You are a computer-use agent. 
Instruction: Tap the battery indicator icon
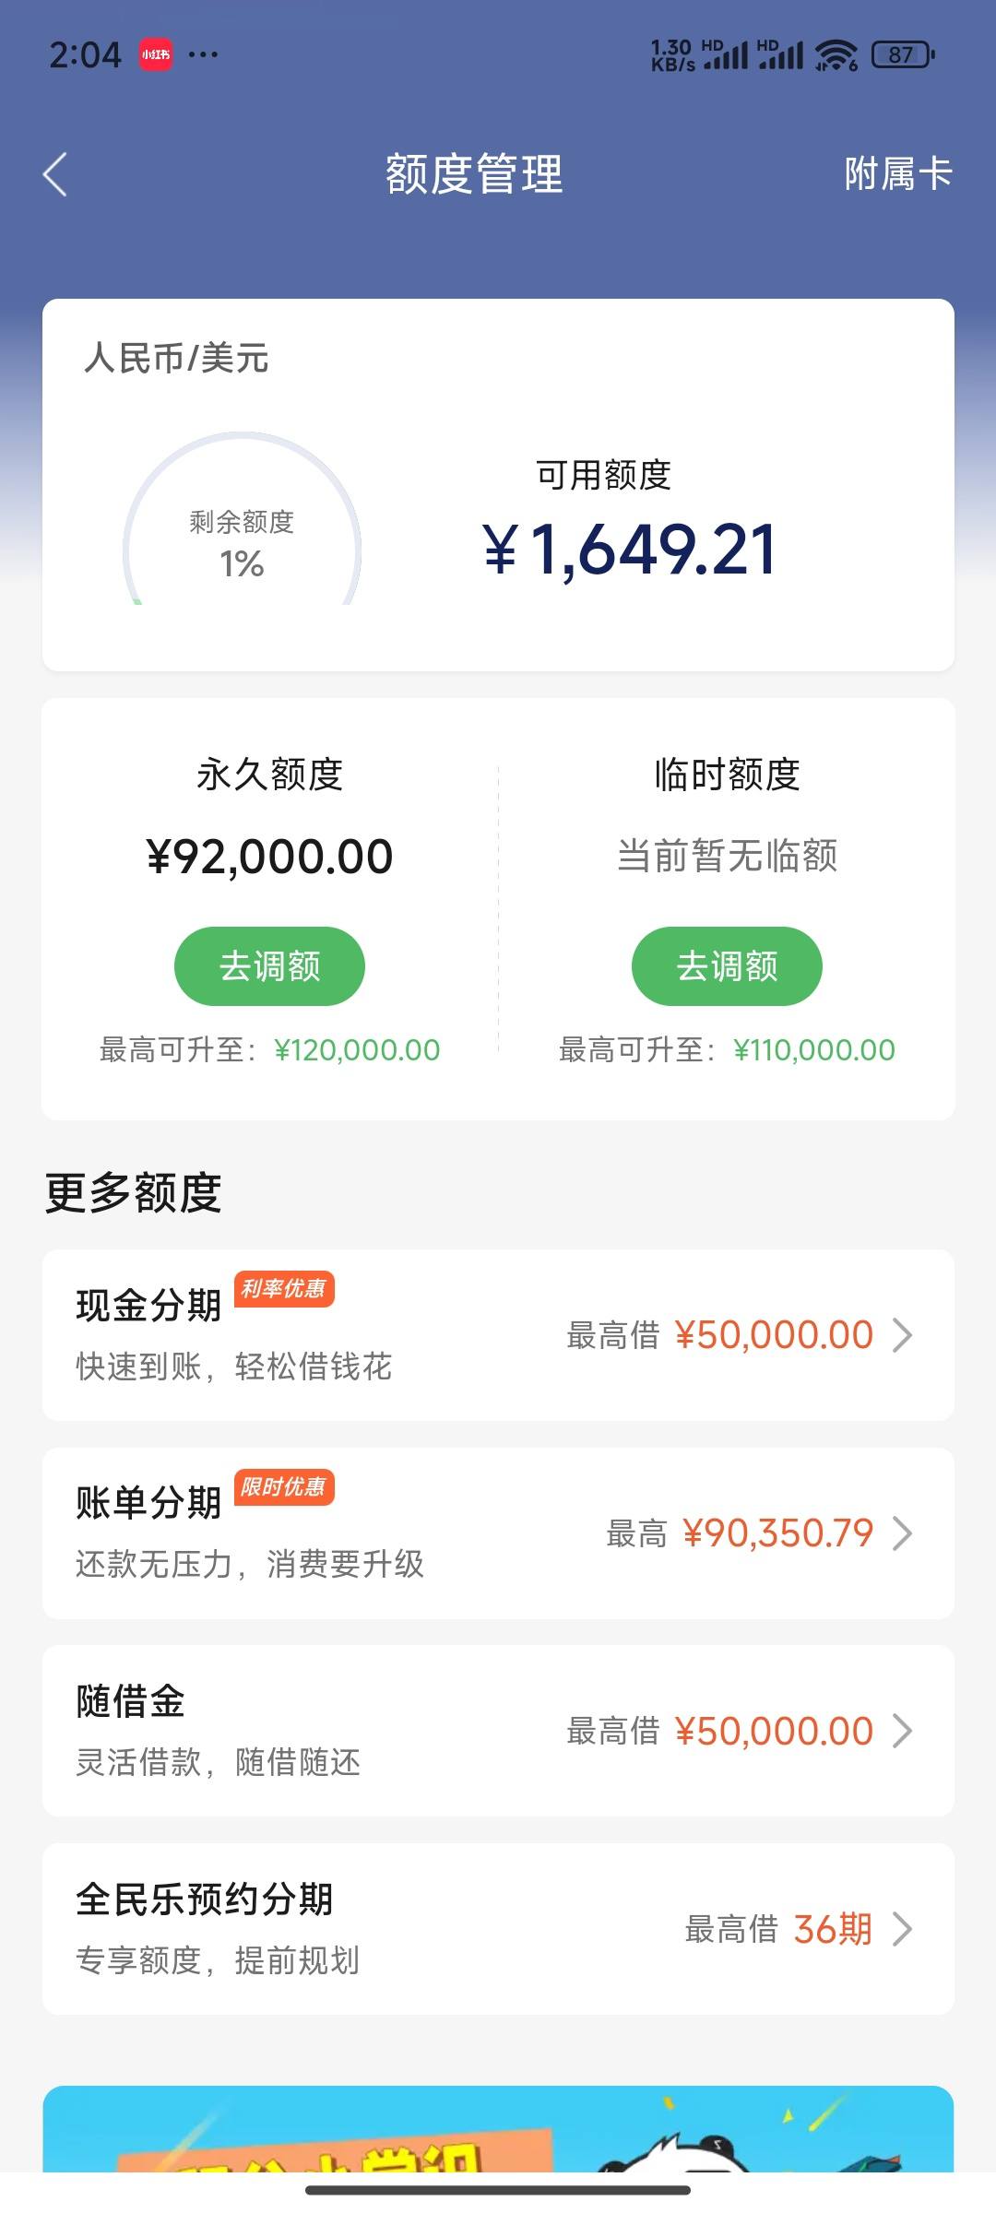coord(903,55)
